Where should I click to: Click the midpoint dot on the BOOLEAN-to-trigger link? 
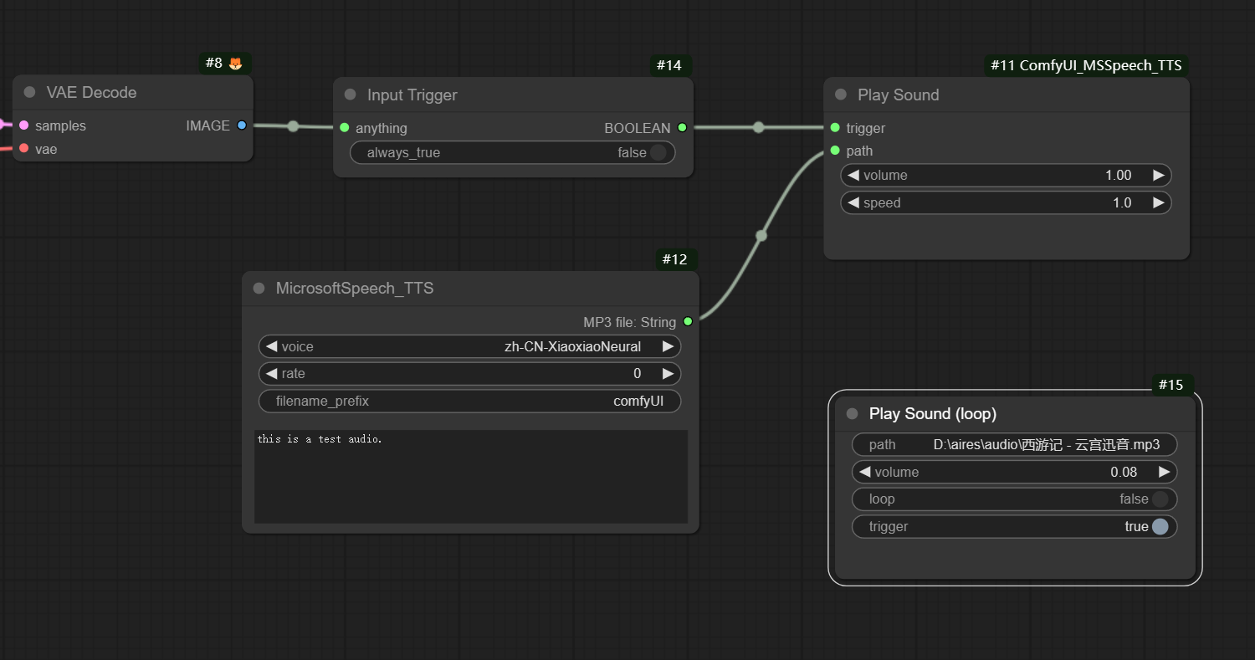758,127
